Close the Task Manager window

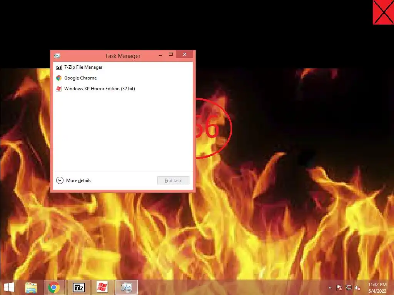pos(184,55)
